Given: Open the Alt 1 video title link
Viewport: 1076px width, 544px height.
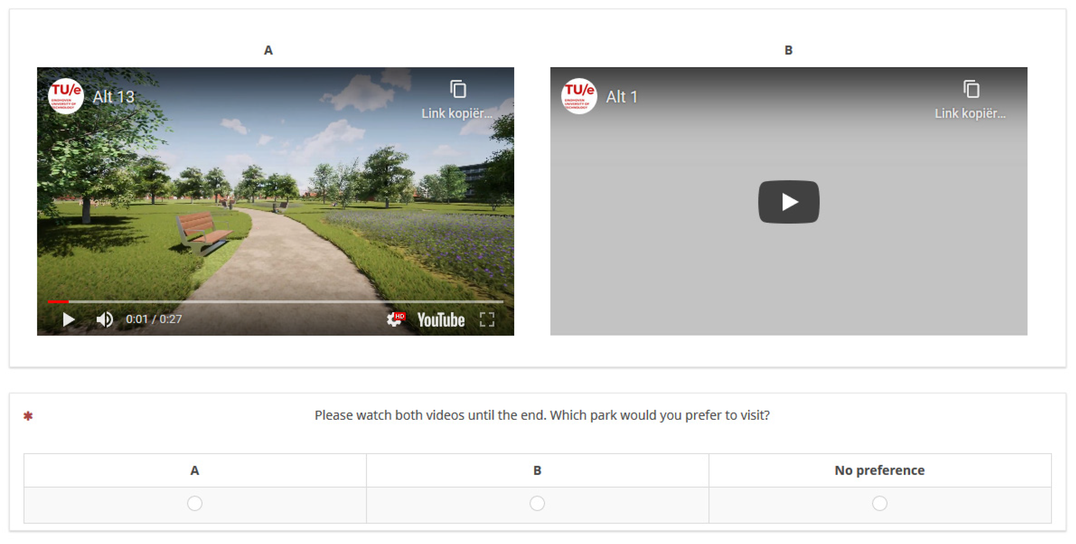Looking at the screenshot, I should pos(622,97).
